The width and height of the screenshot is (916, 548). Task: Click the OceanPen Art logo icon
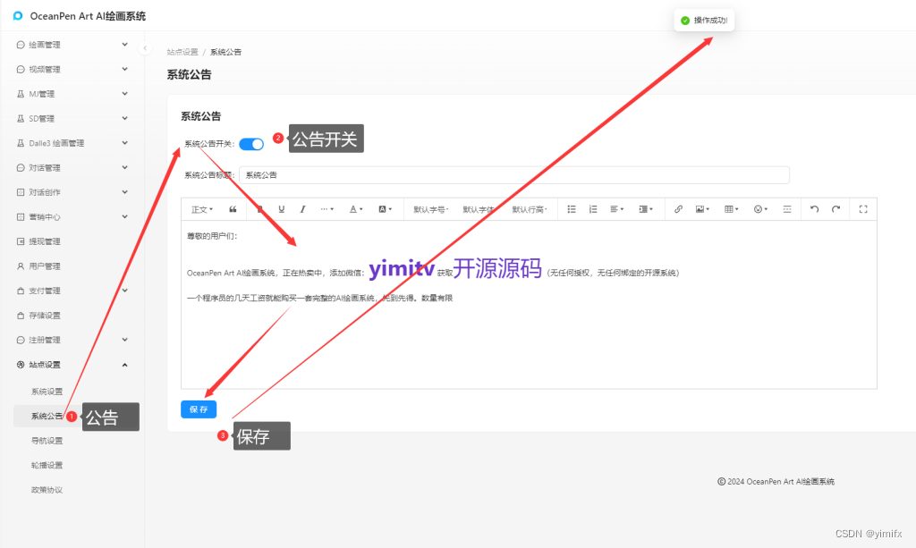pyautogui.click(x=18, y=16)
